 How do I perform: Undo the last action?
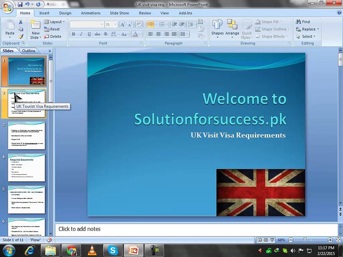tap(27, 4)
